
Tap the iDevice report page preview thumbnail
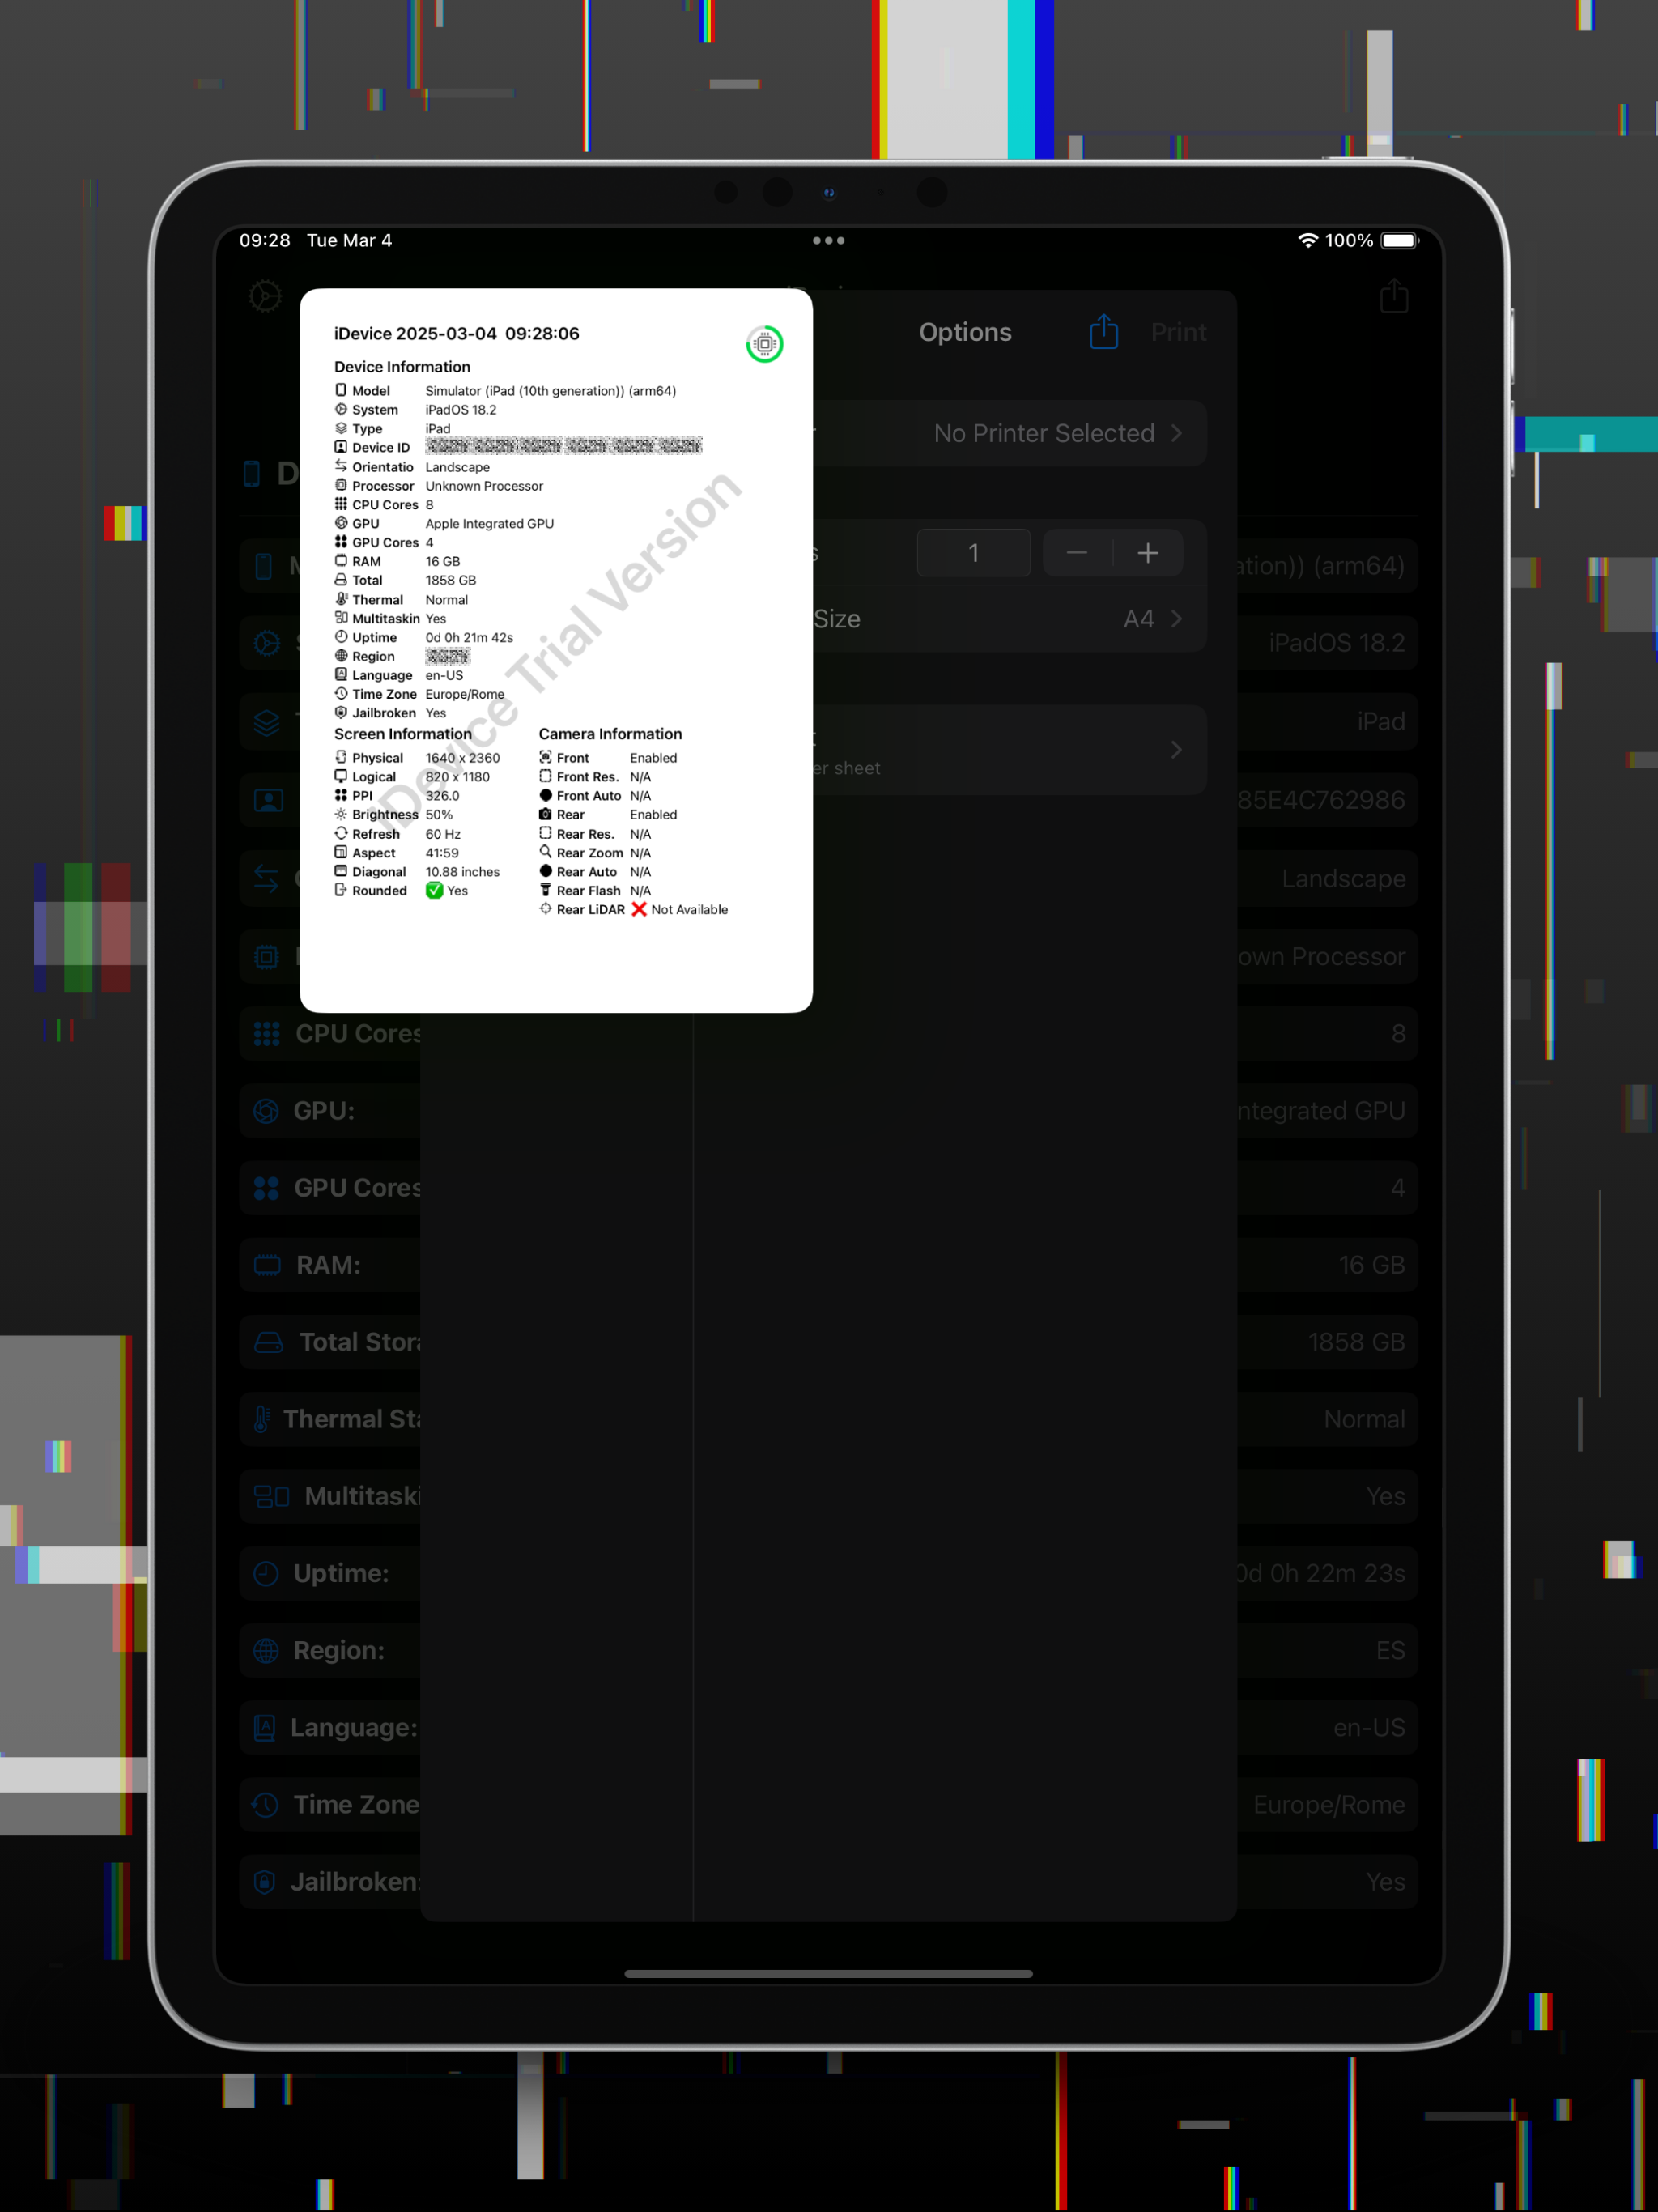[556, 650]
